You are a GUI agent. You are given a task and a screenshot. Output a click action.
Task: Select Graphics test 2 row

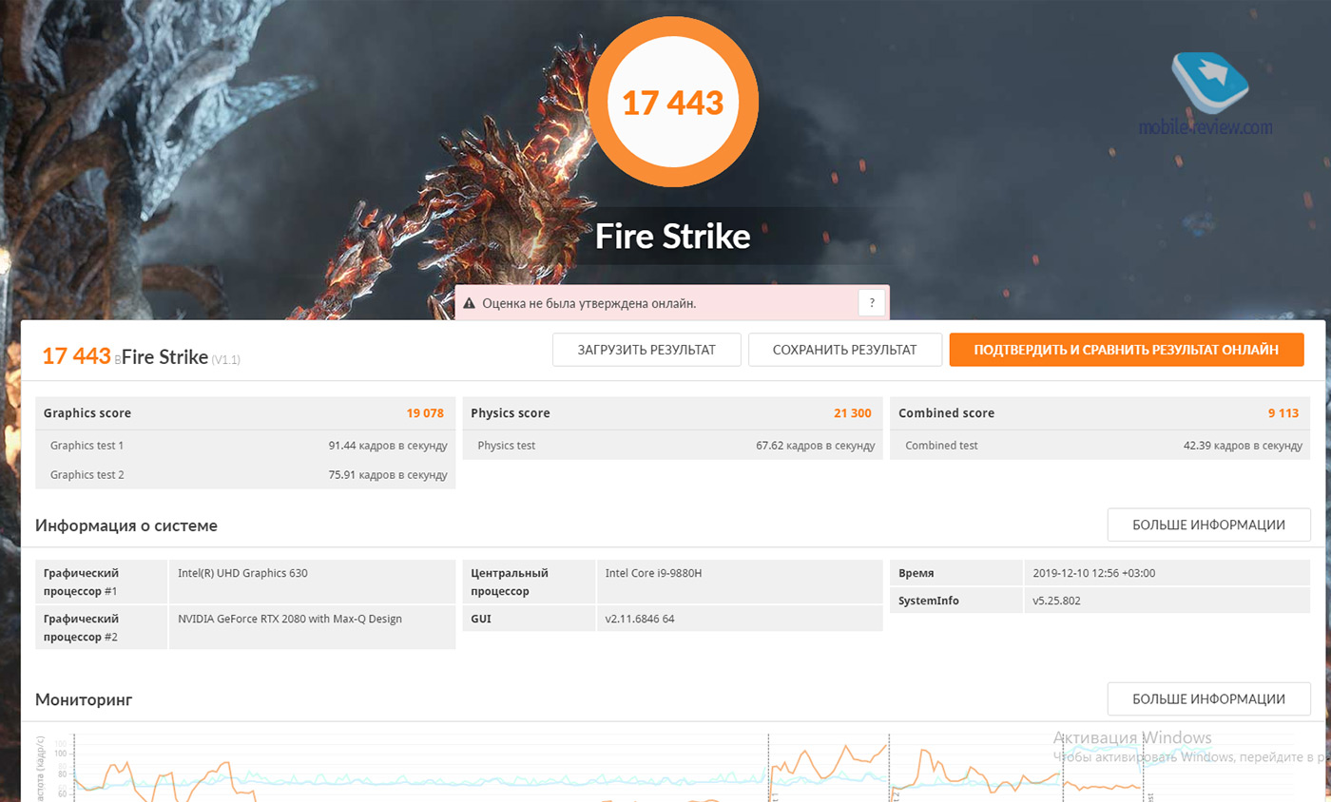245,474
